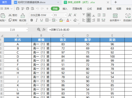
Task: Click the zoom magnifier beside fx
Action: coord(39,30)
